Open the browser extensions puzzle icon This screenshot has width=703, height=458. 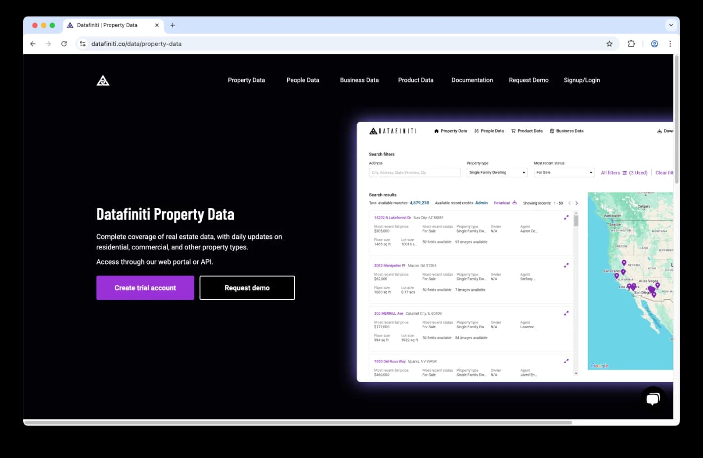point(631,44)
